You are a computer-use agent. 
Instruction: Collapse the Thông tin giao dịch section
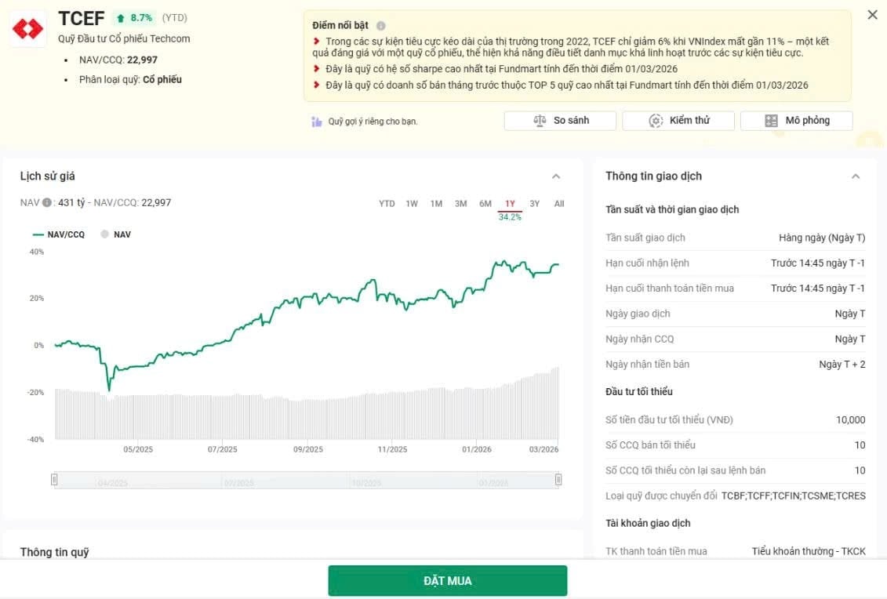pyautogui.click(x=856, y=176)
